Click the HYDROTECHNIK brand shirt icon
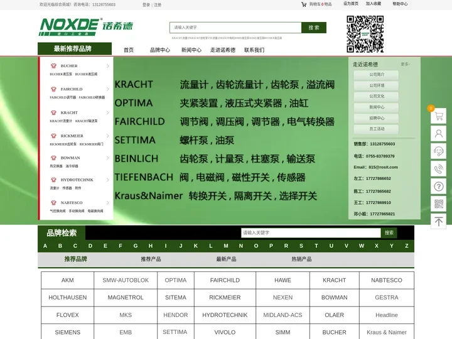This screenshot has height=339, width=452. coord(53,180)
